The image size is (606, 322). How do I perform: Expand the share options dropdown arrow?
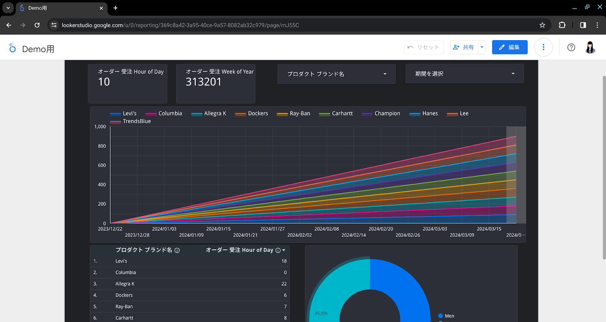coord(482,47)
